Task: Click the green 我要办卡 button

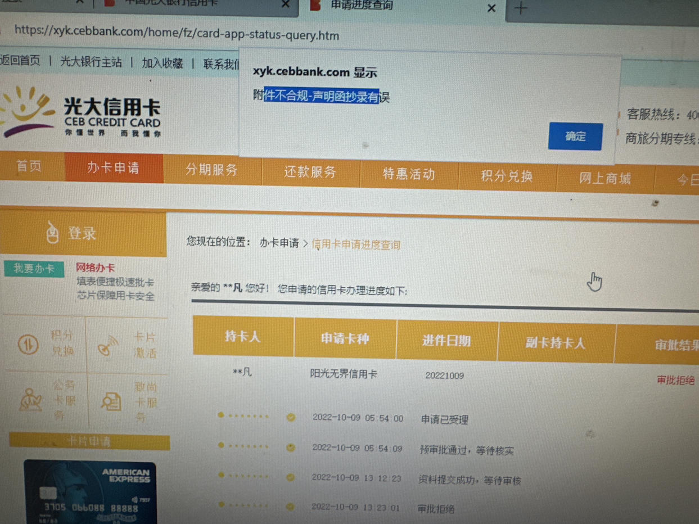Action: (x=34, y=269)
